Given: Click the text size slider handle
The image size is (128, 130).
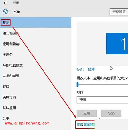Looking at the screenshot, I should [x=78, y=84].
